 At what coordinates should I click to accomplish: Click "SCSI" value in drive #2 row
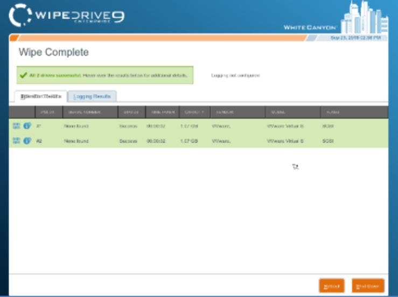pyautogui.click(x=327, y=141)
